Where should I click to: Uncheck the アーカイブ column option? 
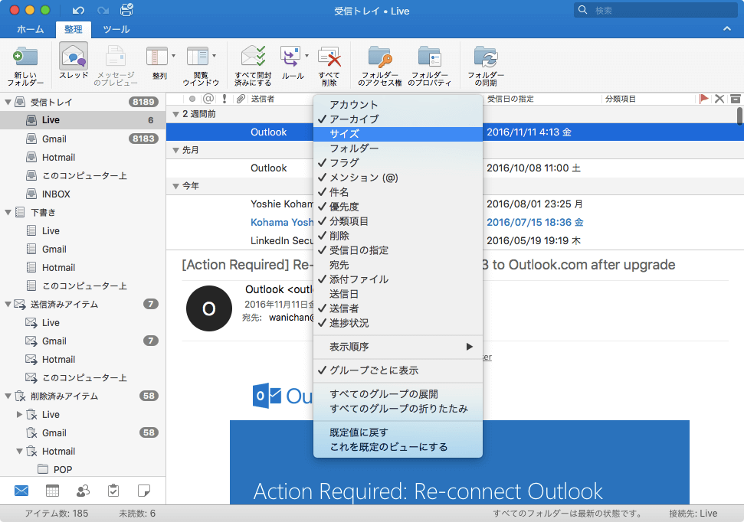tap(398, 119)
